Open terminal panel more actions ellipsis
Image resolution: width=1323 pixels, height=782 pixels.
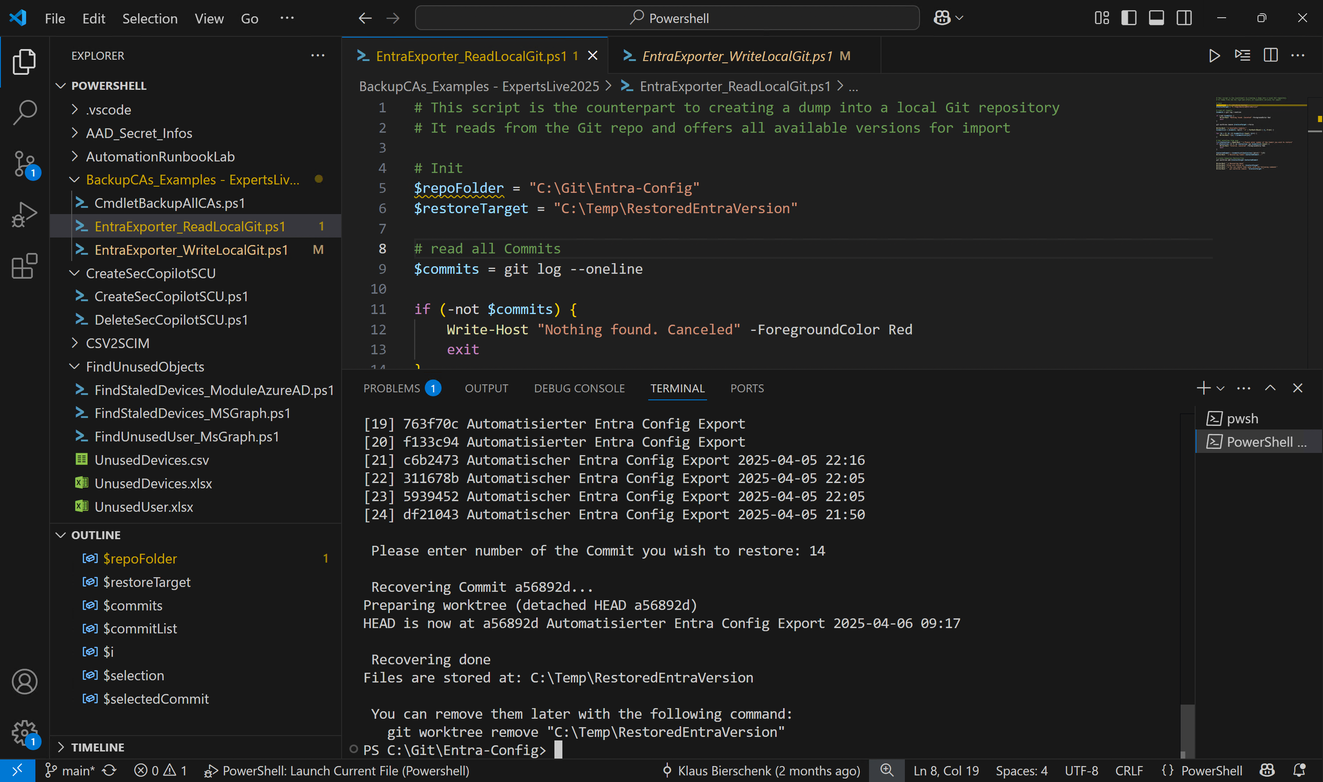(1244, 388)
